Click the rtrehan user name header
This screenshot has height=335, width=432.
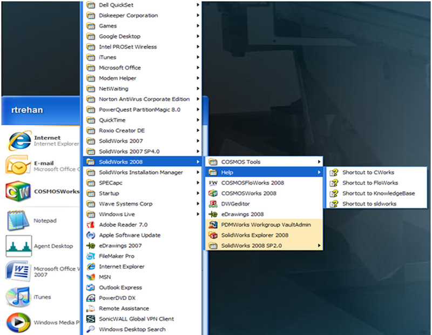pyautogui.click(x=27, y=110)
